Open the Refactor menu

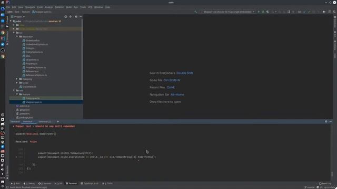pos(60,7)
